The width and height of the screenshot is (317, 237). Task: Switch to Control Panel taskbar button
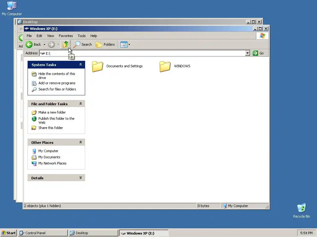(43, 233)
